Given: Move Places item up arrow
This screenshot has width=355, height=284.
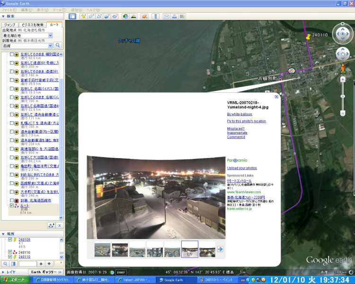Looking at the screenshot, I should pyautogui.click(x=41, y=264).
